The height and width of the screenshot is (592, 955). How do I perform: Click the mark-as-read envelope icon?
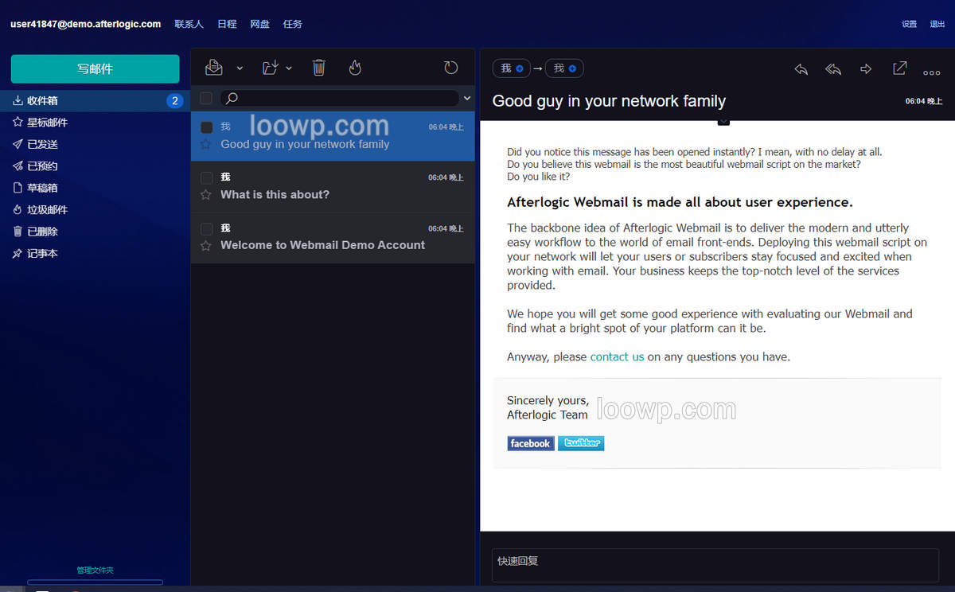pos(213,68)
